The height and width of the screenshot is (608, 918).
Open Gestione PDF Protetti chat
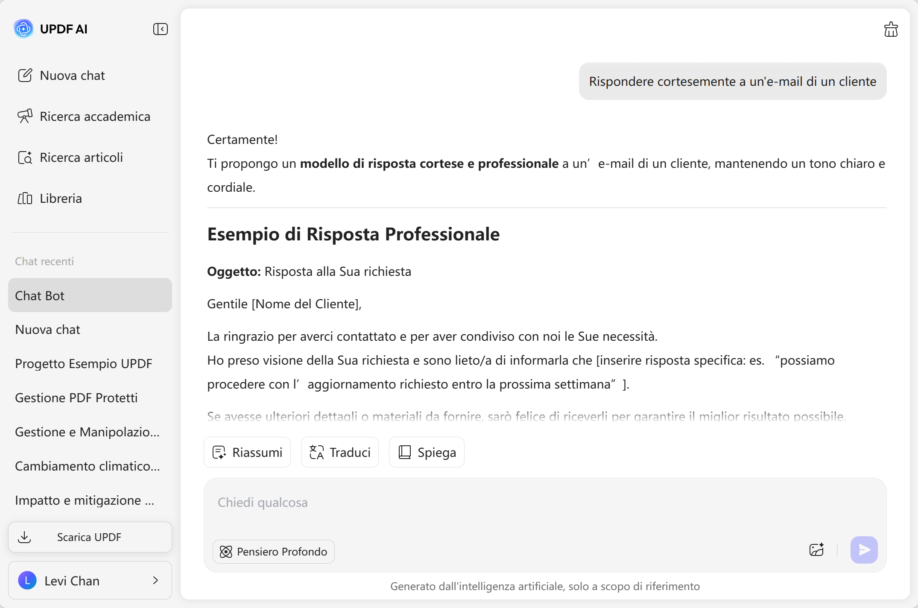click(x=76, y=398)
